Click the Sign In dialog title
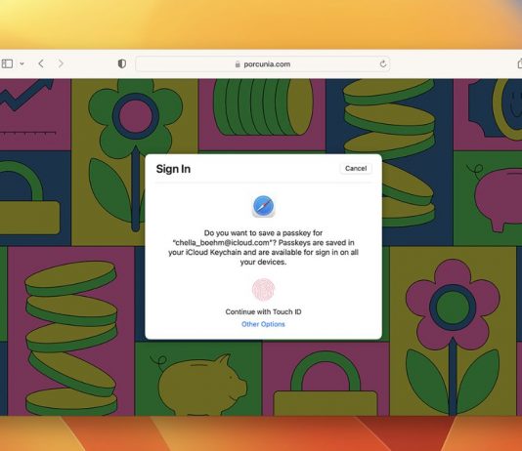 click(173, 169)
